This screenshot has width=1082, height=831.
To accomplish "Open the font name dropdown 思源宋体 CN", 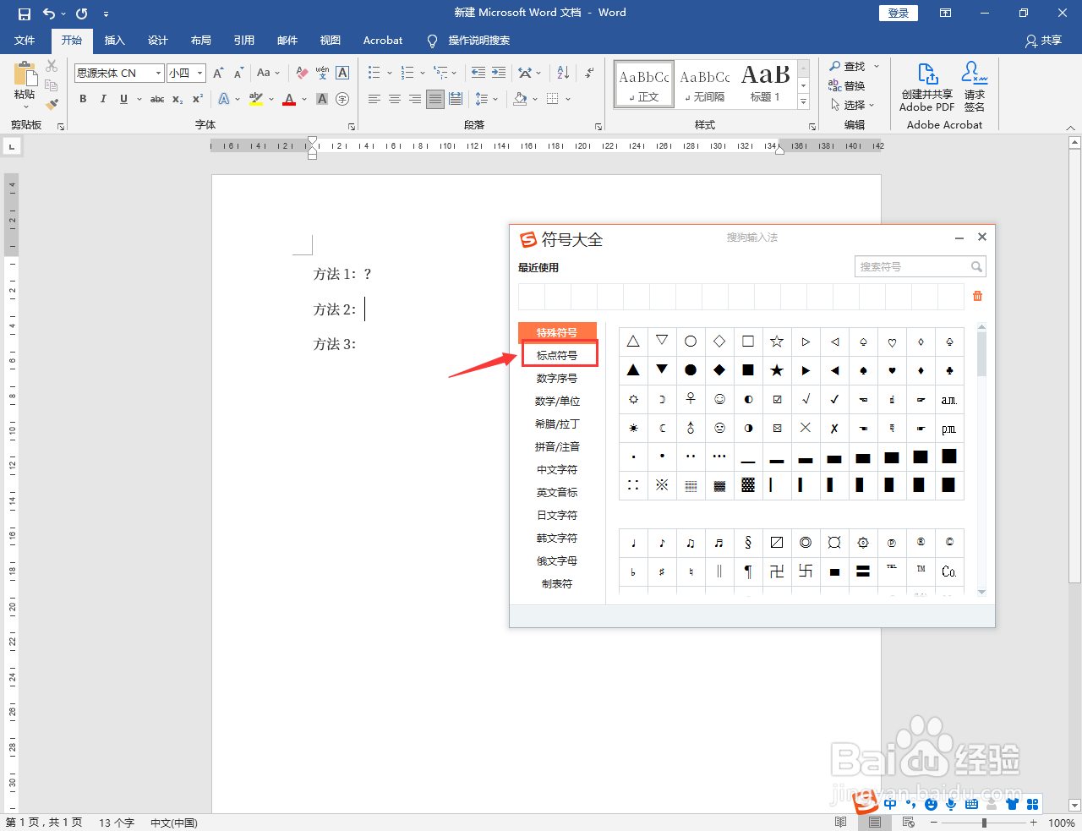I will 158,74.
